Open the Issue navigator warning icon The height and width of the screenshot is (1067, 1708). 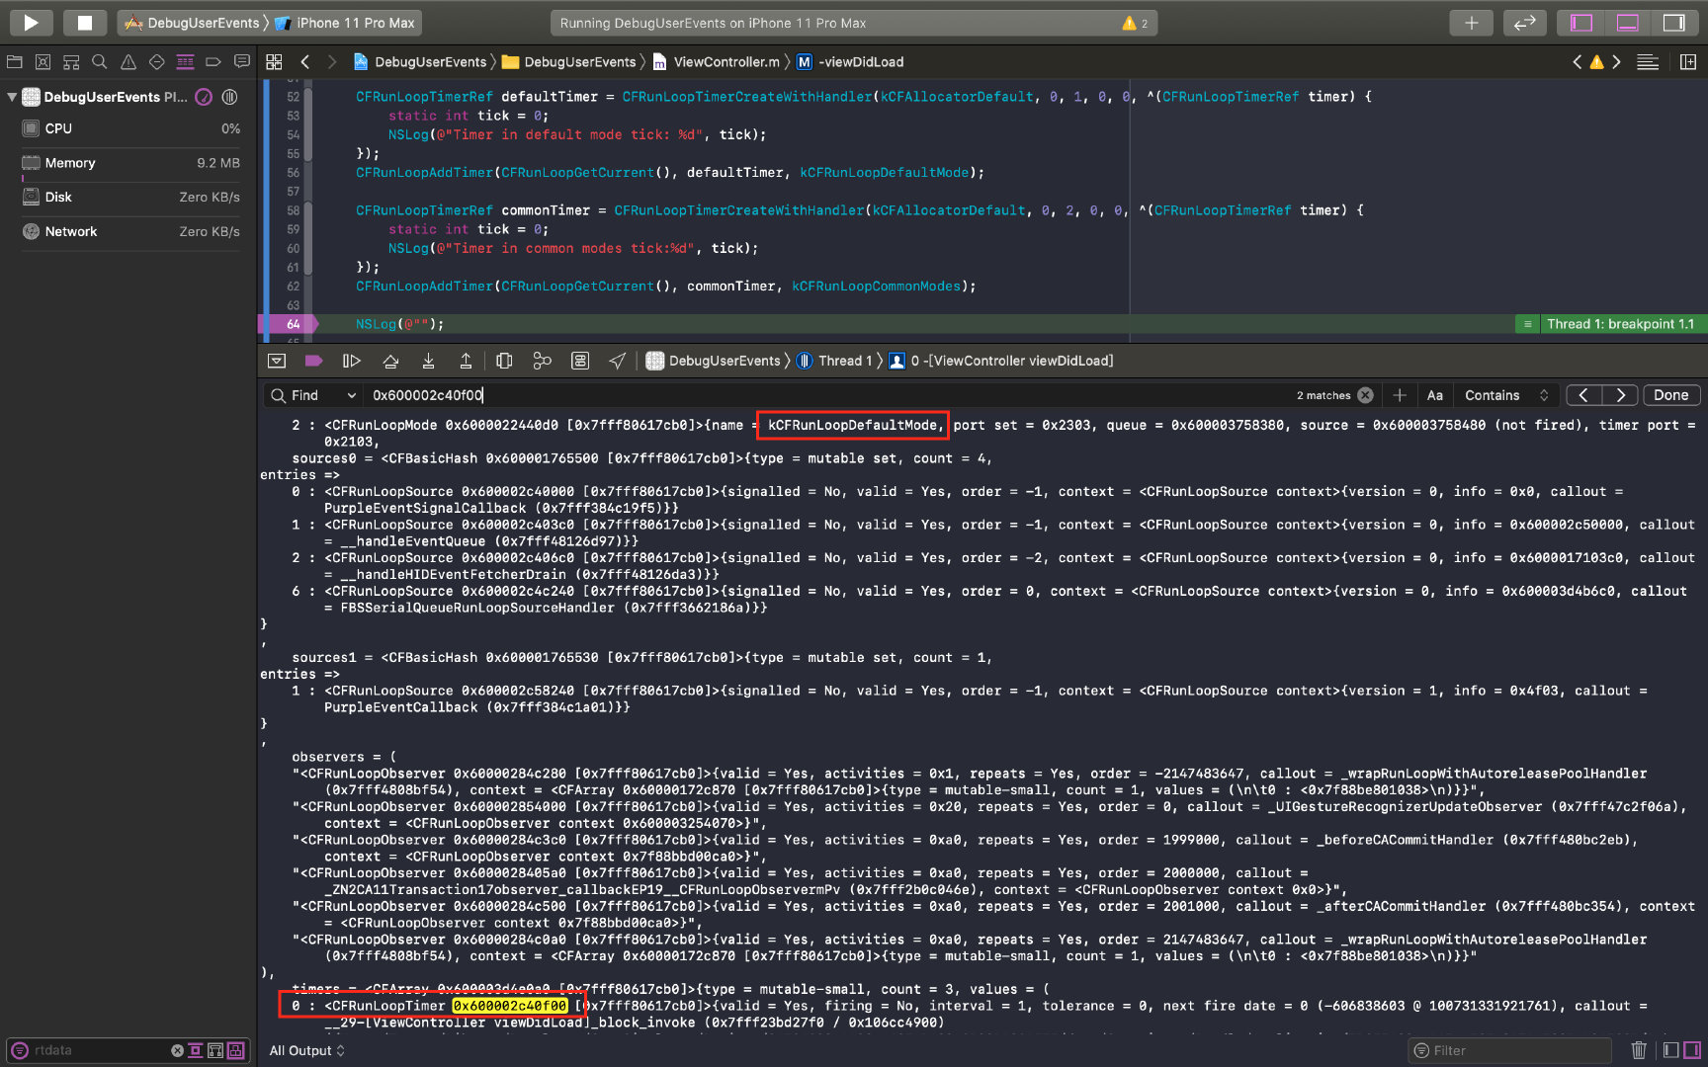coord(128,62)
